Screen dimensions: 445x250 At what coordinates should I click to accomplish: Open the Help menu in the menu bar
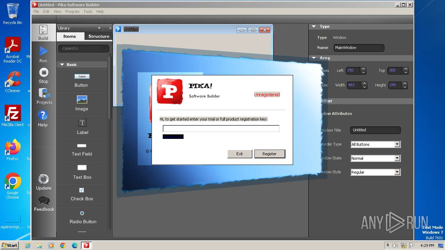click(x=100, y=11)
